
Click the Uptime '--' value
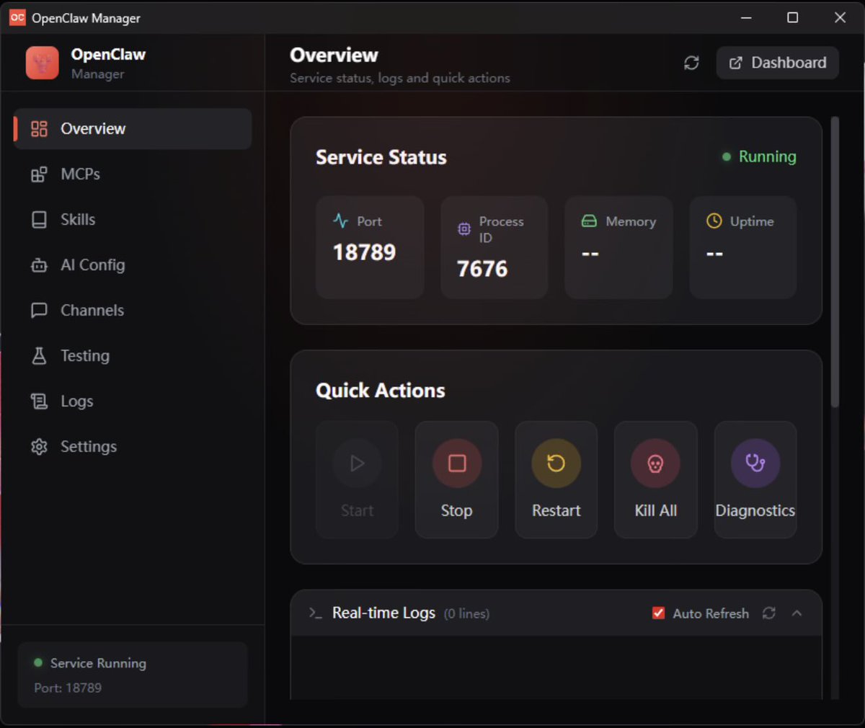point(714,254)
